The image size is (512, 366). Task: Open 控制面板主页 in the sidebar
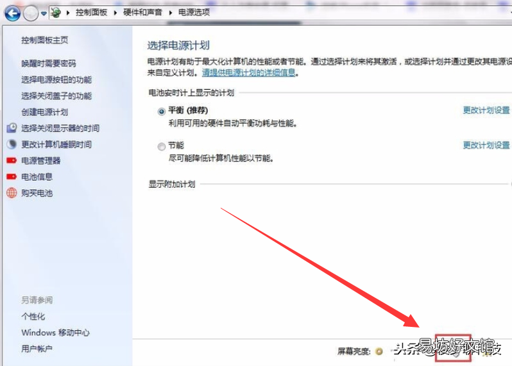[45, 40]
